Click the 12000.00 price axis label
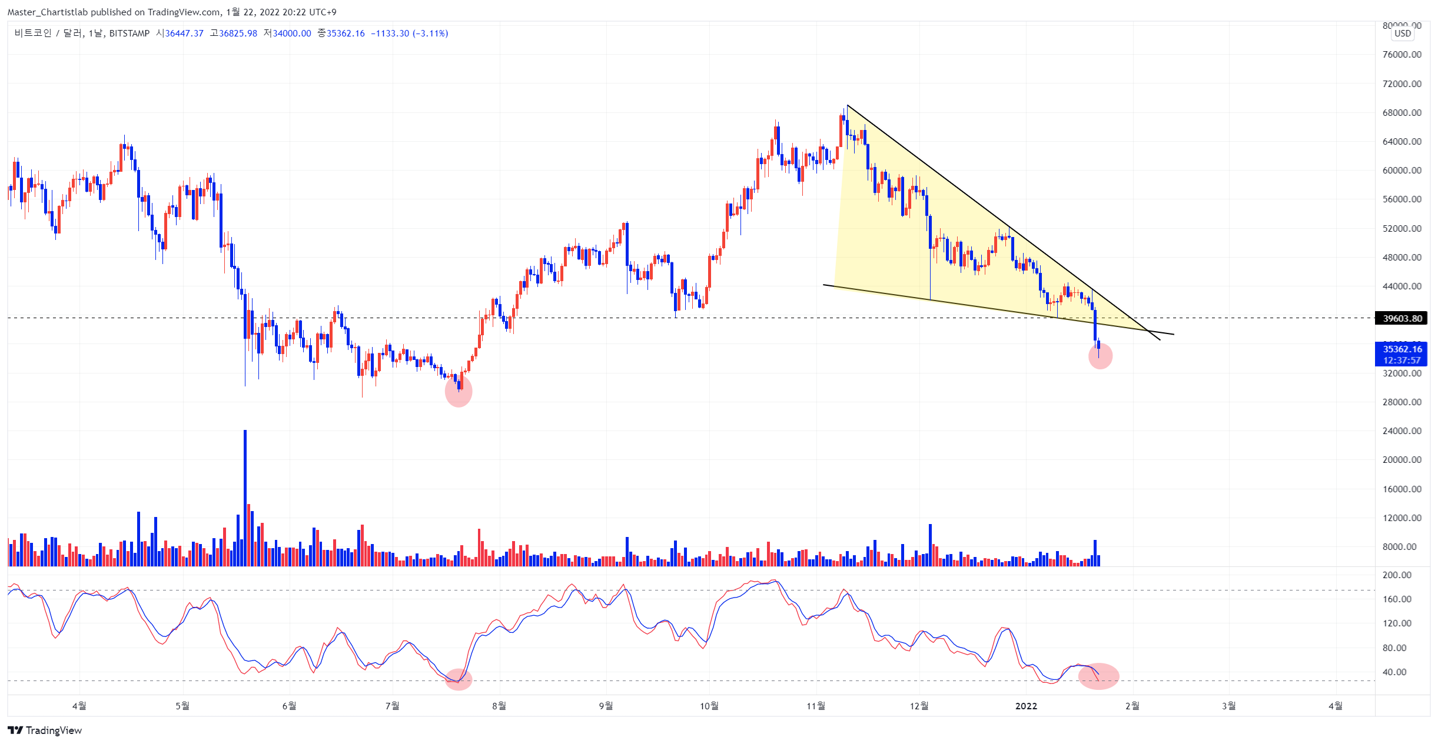The height and width of the screenshot is (744, 1438). click(1402, 518)
